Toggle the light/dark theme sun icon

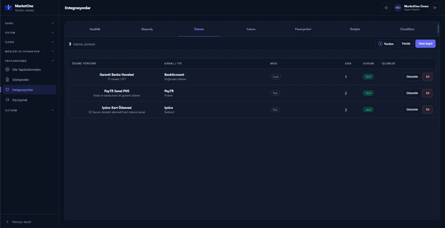(386, 8)
